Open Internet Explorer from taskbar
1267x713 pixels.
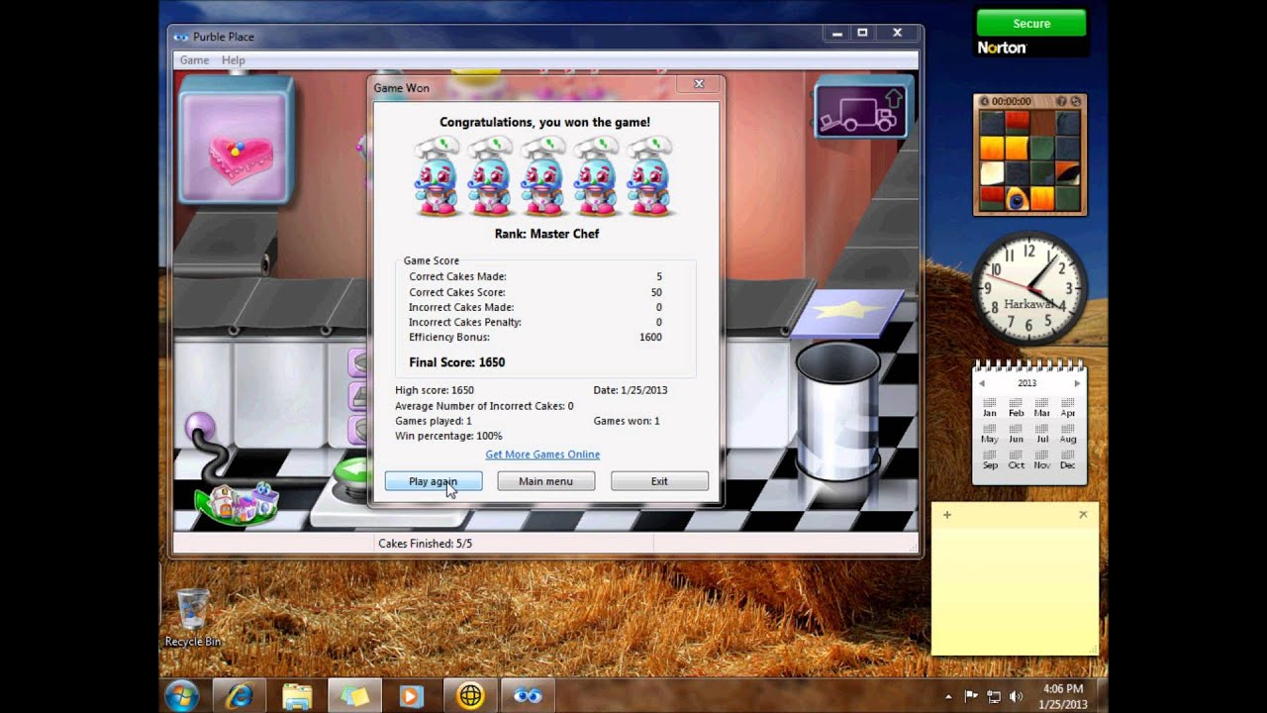coord(239,696)
